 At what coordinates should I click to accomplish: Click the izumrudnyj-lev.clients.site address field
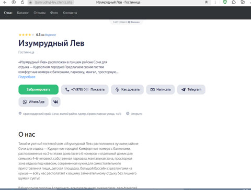point(53,3)
